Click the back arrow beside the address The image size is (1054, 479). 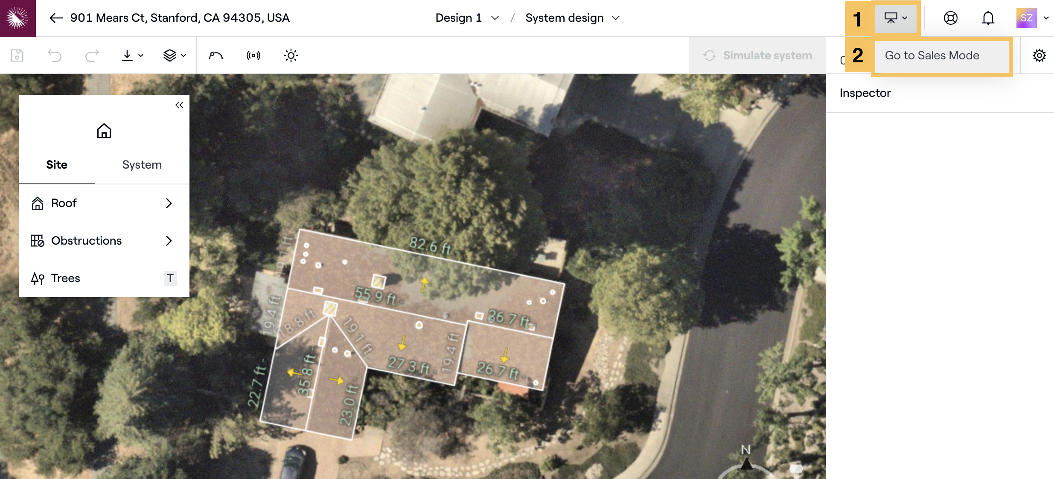(56, 18)
